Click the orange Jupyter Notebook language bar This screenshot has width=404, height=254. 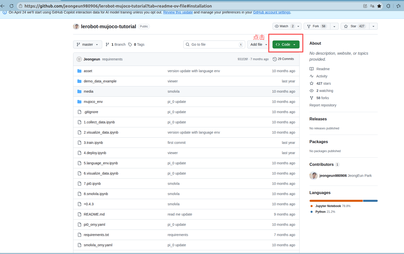click(x=336, y=201)
